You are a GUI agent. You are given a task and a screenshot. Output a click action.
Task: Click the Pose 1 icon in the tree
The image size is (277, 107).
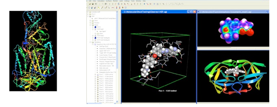[98, 75]
